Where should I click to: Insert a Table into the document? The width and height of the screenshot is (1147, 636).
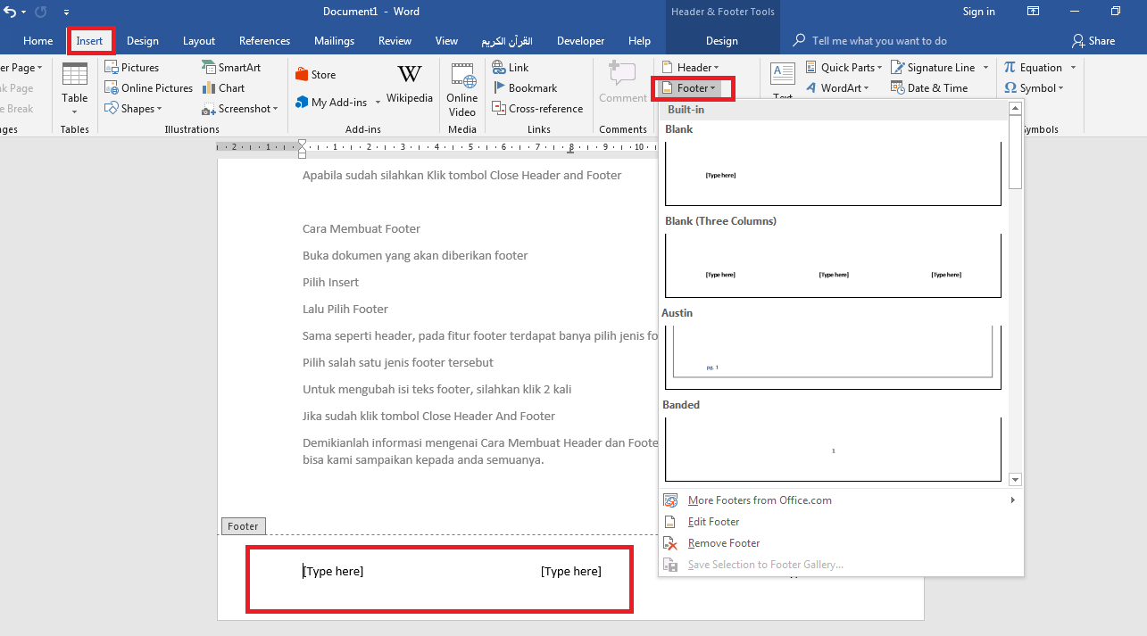coord(74,85)
